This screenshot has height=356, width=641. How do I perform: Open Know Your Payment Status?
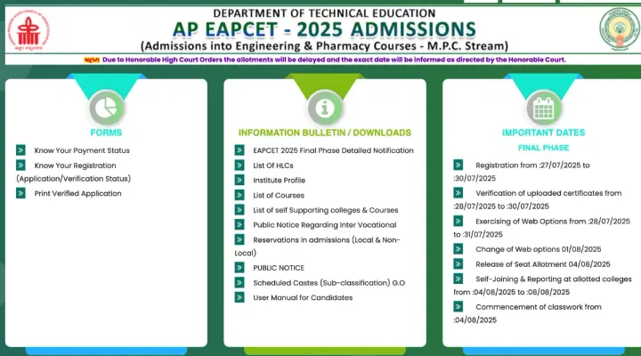pos(82,150)
